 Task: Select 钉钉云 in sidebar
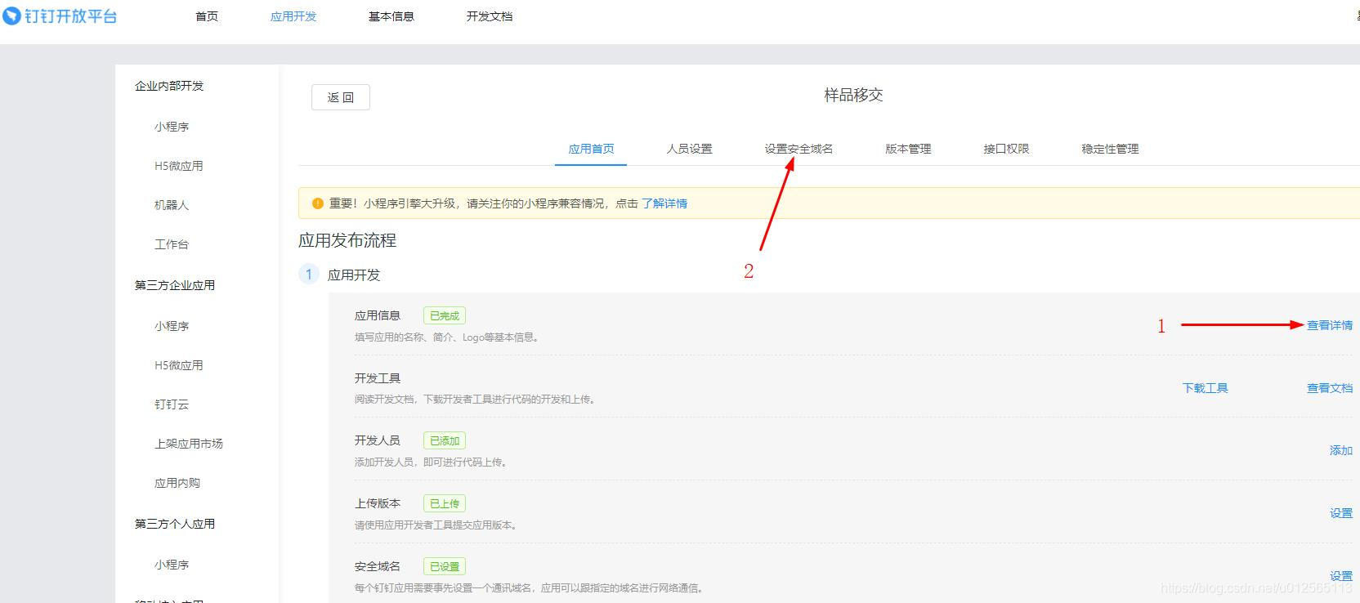point(172,404)
